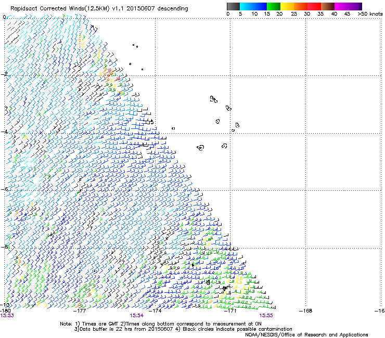385x338 pixels.
Task: Click the 'Times are GMT' note line
Action: click(x=161, y=324)
